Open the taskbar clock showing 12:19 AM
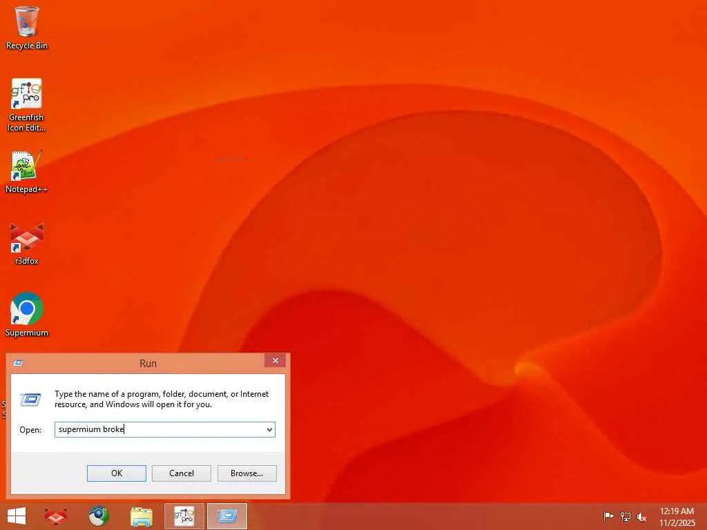The image size is (707, 530). click(677, 516)
